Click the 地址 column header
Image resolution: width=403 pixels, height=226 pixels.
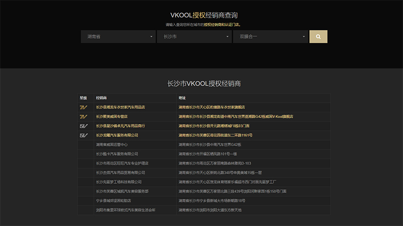(182, 98)
